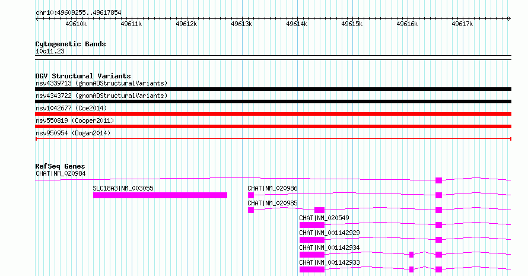Open variant nsv550819 (Cooper2011) label
Image resolution: width=528 pixels, height=276 pixels.
tap(75, 120)
